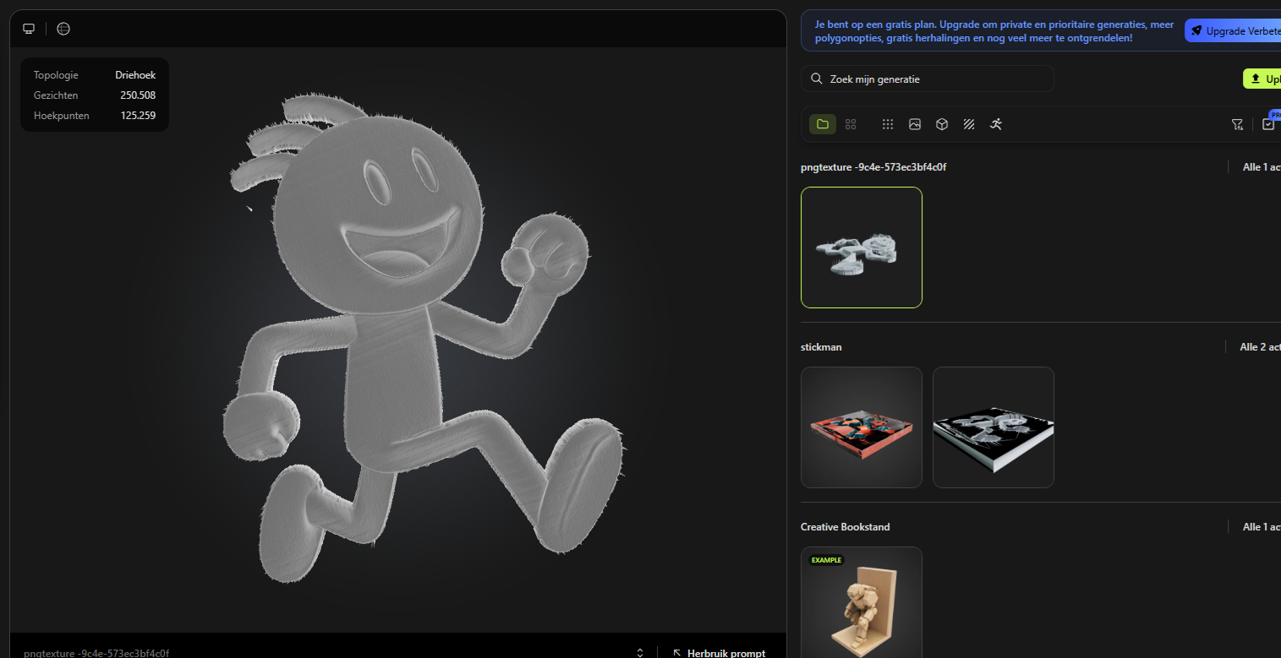Select the folder view icon
The height and width of the screenshot is (658, 1281).
coord(823,124)
